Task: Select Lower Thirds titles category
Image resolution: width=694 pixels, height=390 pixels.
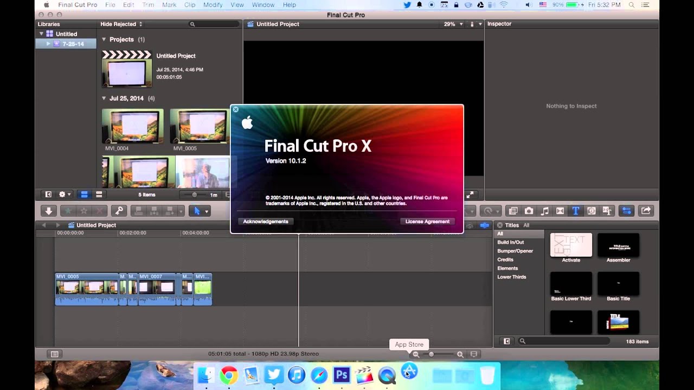Action: (x=512, y=277)
